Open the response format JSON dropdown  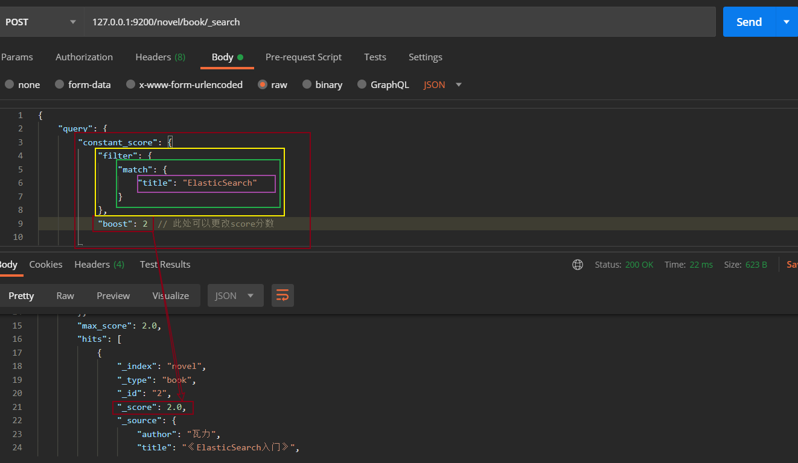(235, 295)
